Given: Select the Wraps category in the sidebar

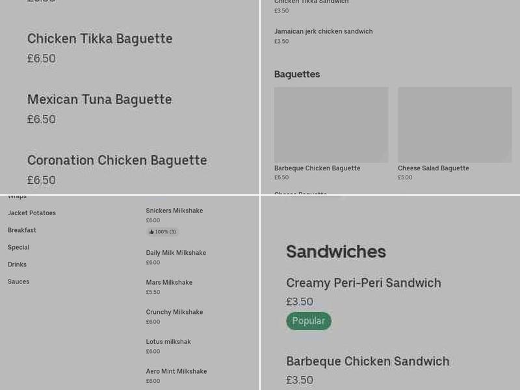Looking at the screenshot, I should click(x=17, y=195).
